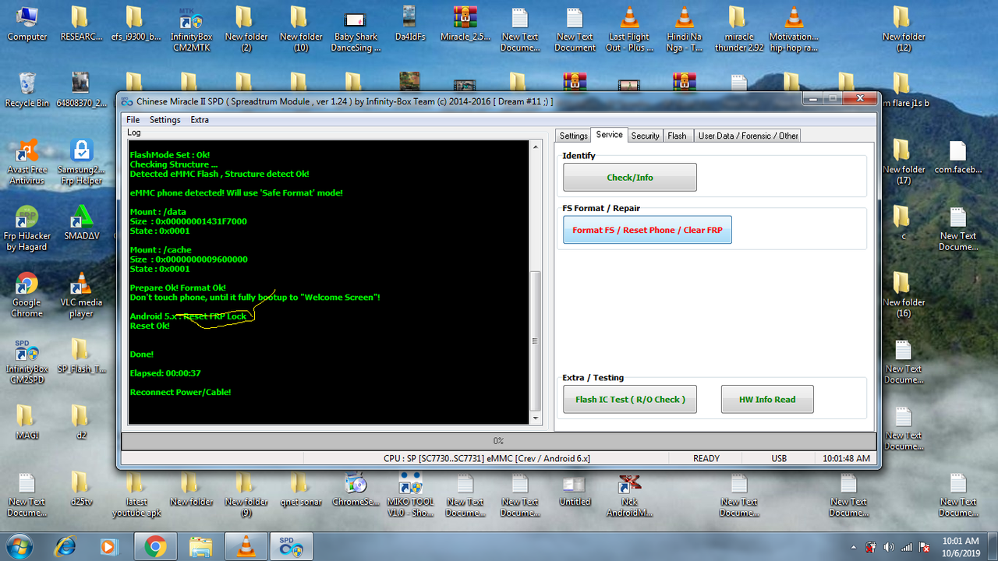This screenshot has width=998, height=561.
Task: Select the miracle thunder 2.92 folder
Action: [x=738, y=29]
